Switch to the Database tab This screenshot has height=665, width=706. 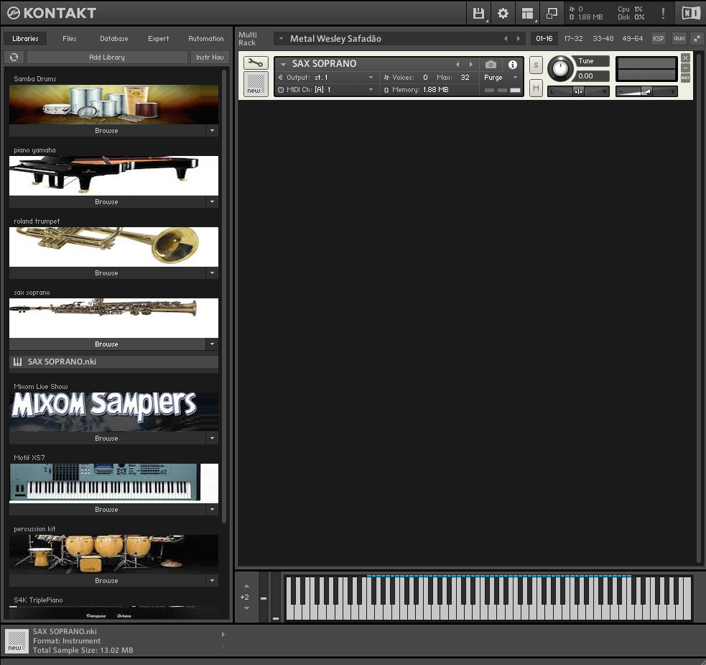coord(114,39)
